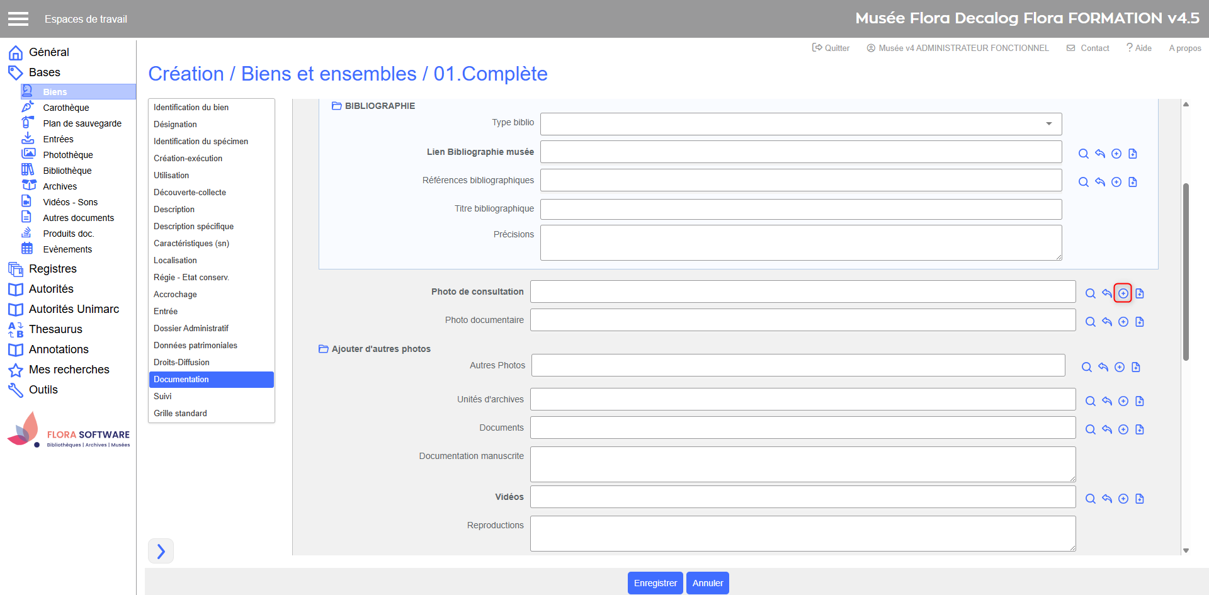This screenshot has width=1209, height=595.
Task: Open Photothèque in the sidebar
Action: click(x=67, y=155)
